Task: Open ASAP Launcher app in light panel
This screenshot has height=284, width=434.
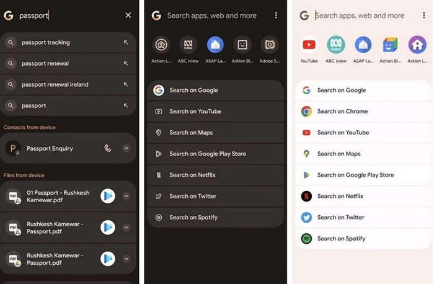Action: tap(363, 50)
